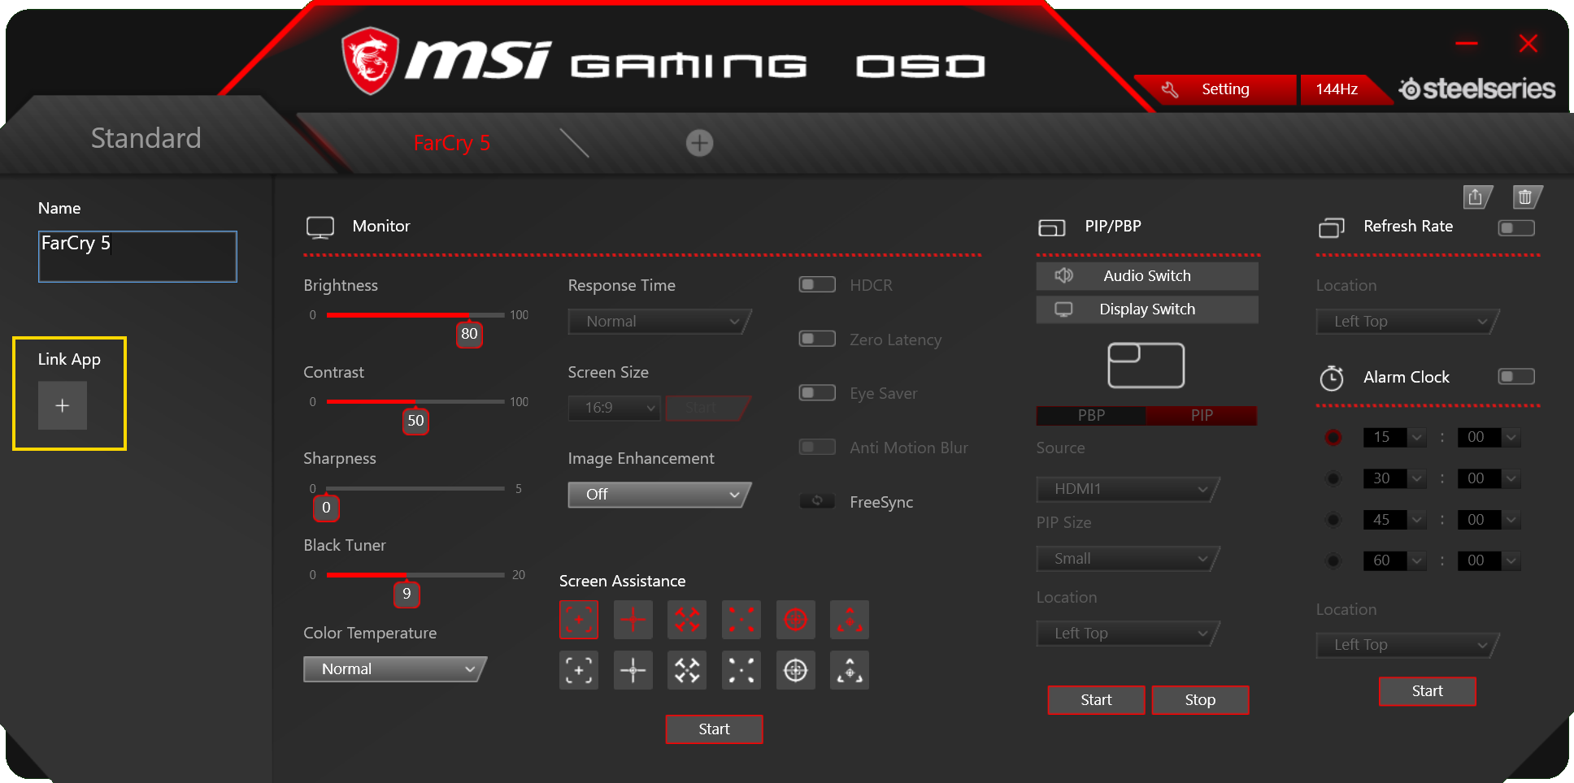Switch to the Standard profile tab
The width and height of the screenshot is (1574, 783).
coord(146,138)
